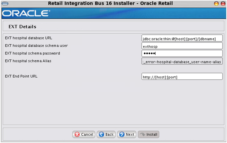Click the 'EXT hospital schema password' label
The width and height of the screenshot is (227, 143).
tap(32, 53)
